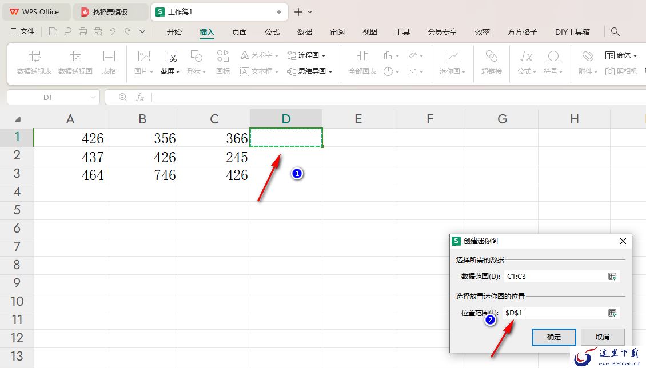Open the 艺术字 word art dropdown
Screen dimensions: 646x368
coord(259,55)
